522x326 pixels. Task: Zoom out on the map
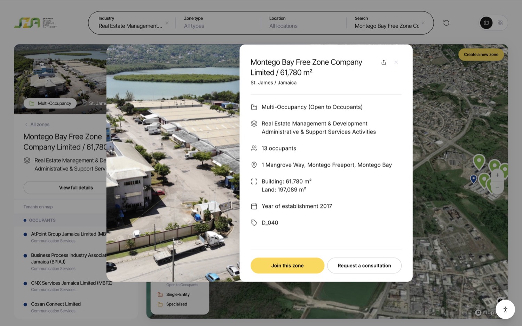(x=497, y=188)
